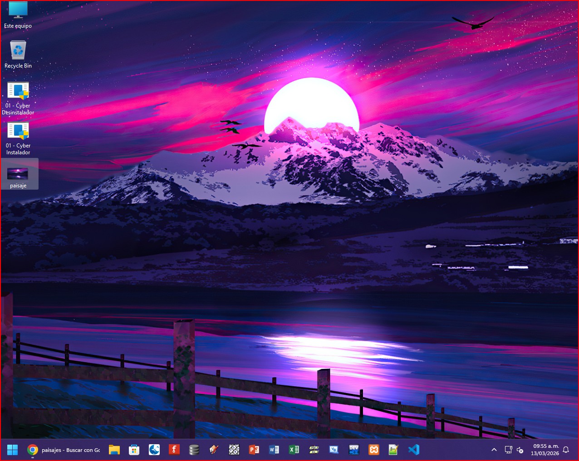Open PowerPoint from the taskbar
The width and height of the screenshot is (579, 461).
coord(254,450)
